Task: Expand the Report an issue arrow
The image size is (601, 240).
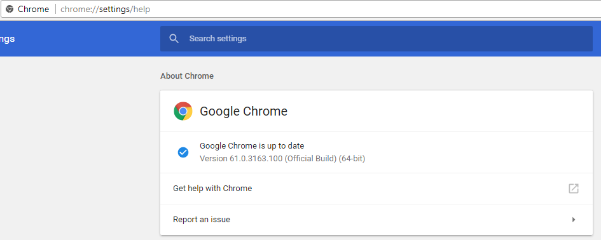Action: point(574,220)
